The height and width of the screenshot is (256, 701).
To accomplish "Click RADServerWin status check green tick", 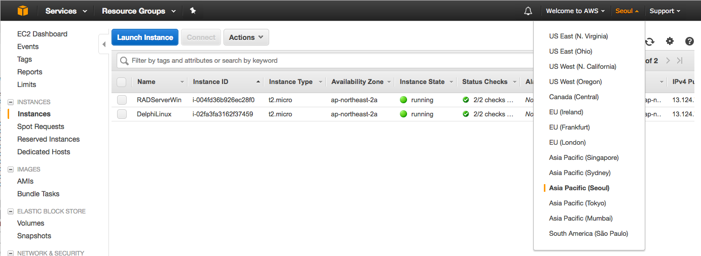I will click(466, 100).
